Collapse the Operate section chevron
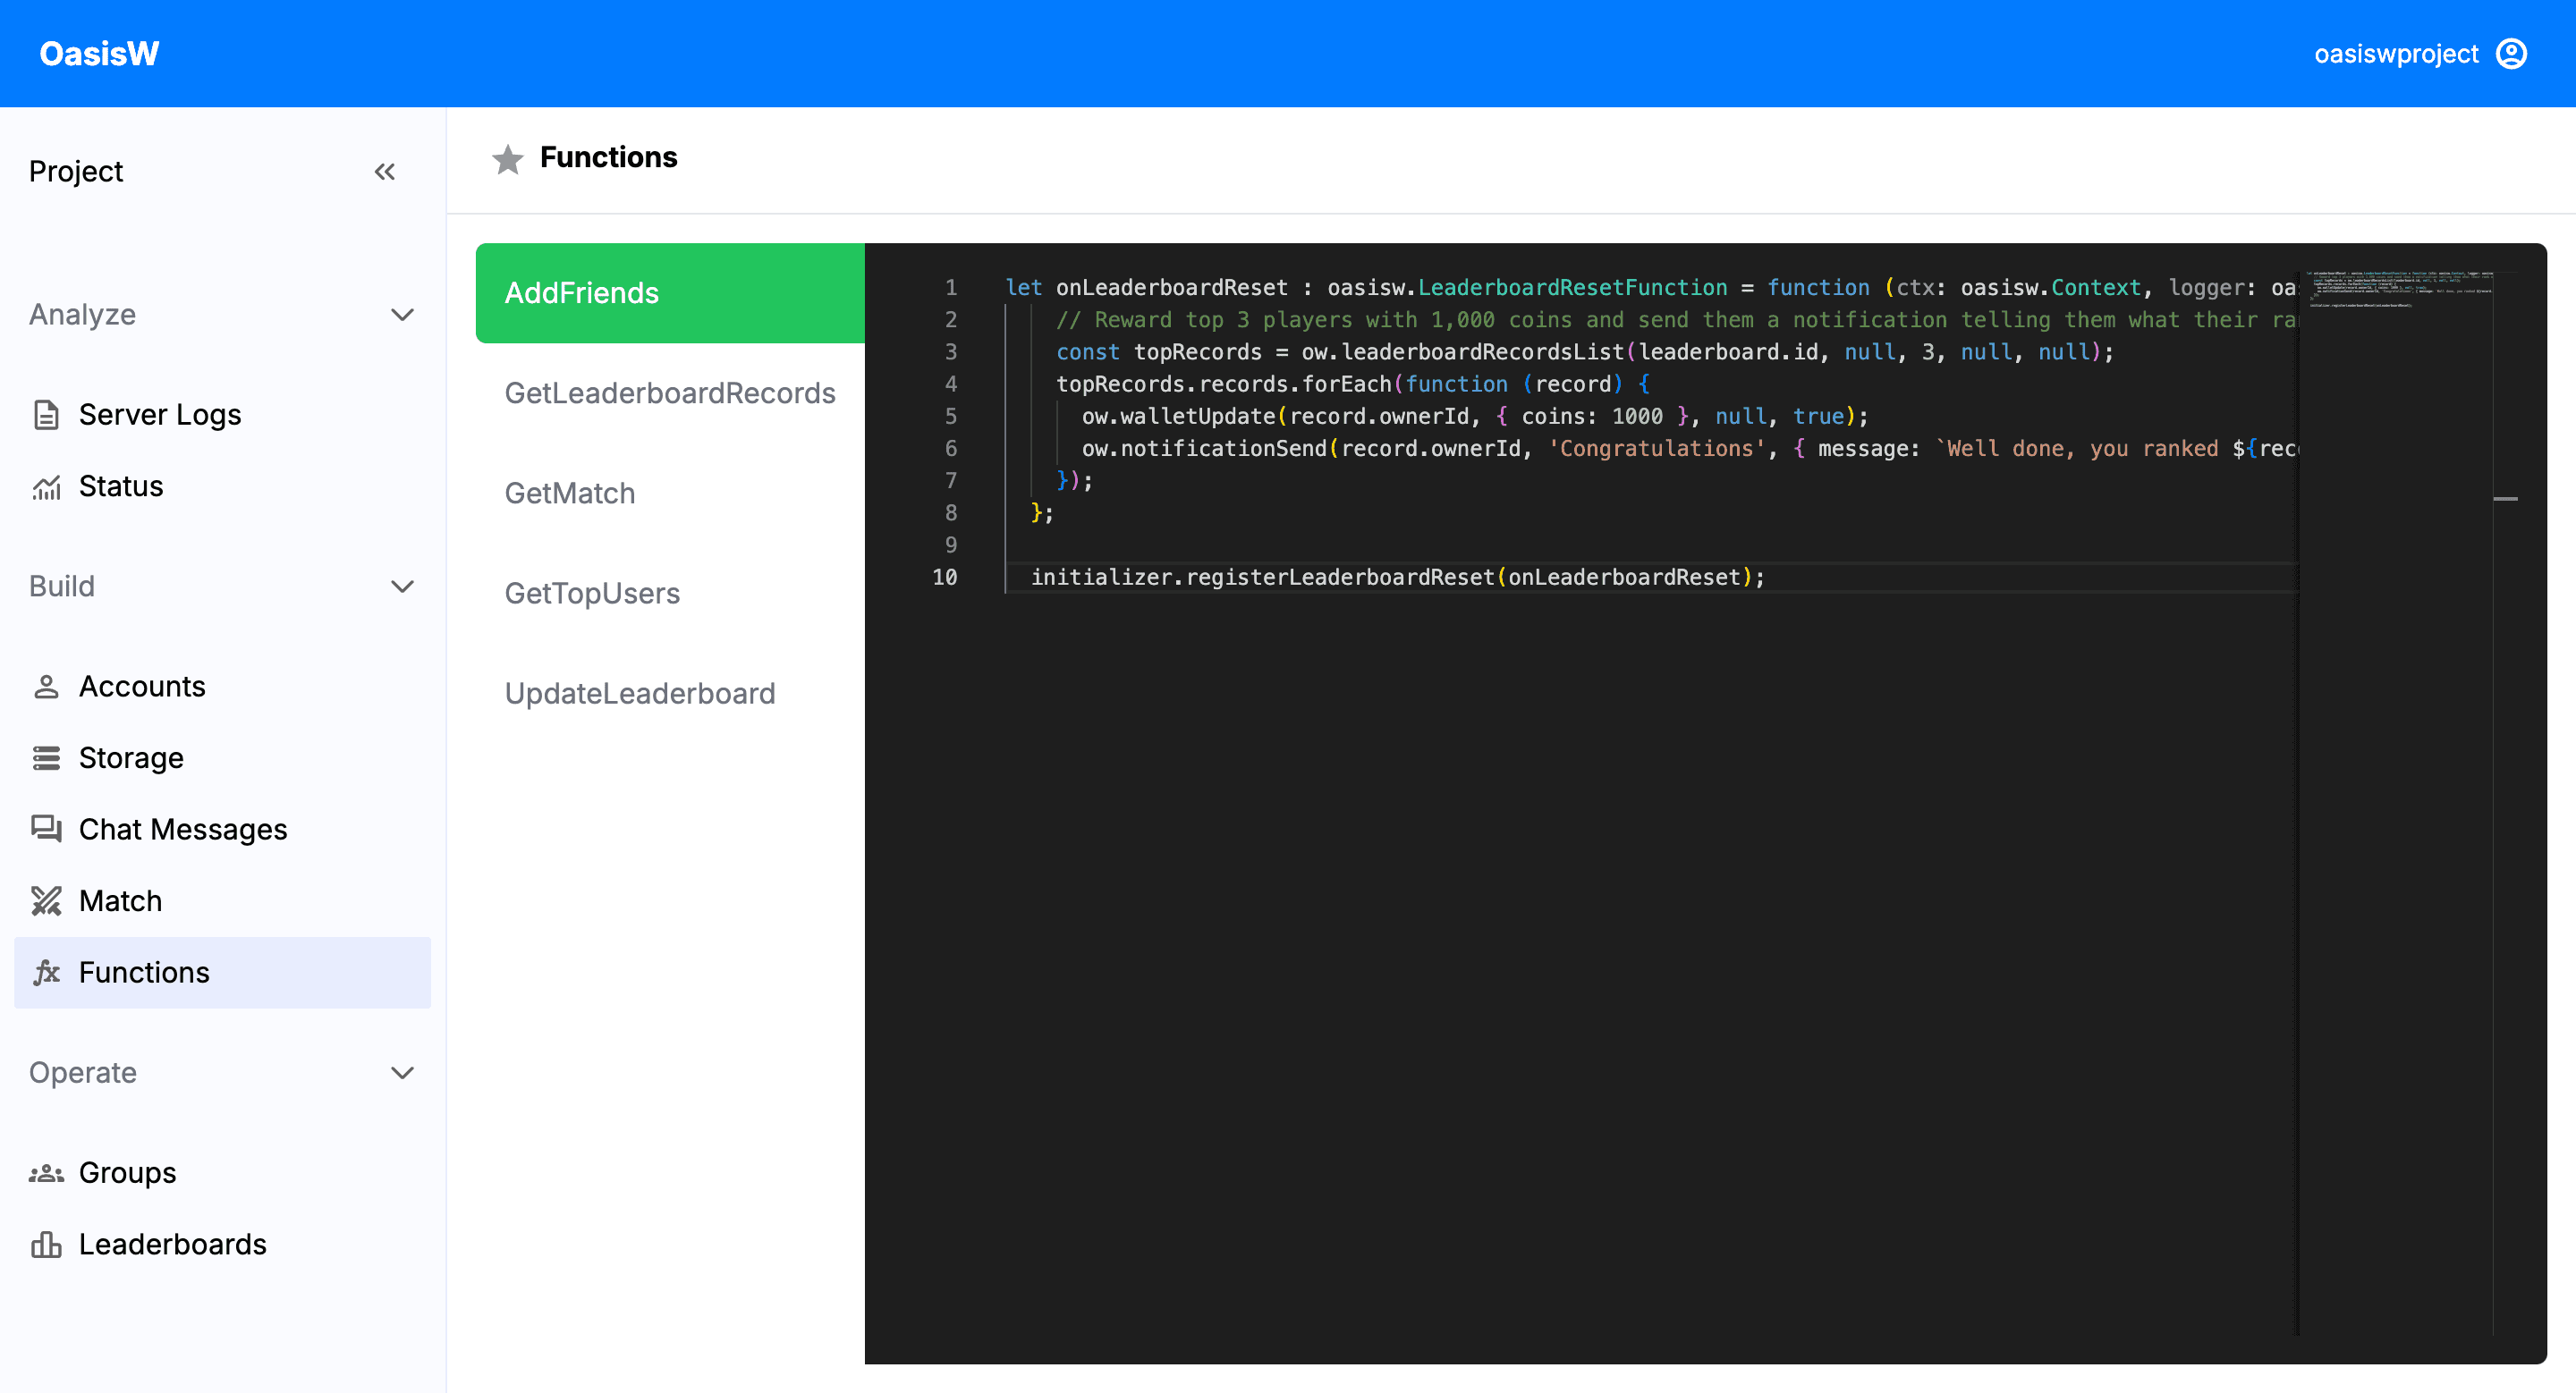 point(402,1073)
